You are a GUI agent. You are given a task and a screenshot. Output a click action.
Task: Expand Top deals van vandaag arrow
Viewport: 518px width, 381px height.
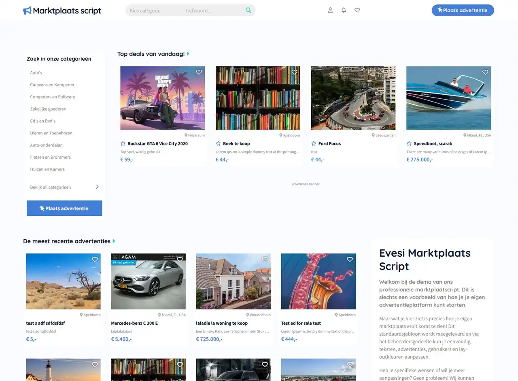(188, 54)
